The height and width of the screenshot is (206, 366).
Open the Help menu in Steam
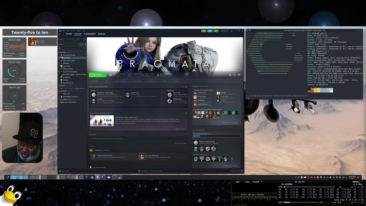pyautogui.click(x=83, y=31)
